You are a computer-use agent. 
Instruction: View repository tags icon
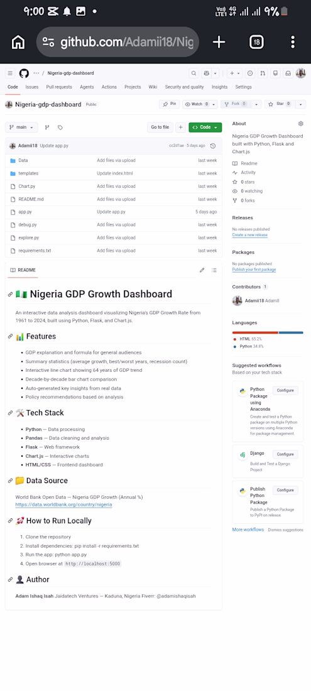click(x=60, y=128)
